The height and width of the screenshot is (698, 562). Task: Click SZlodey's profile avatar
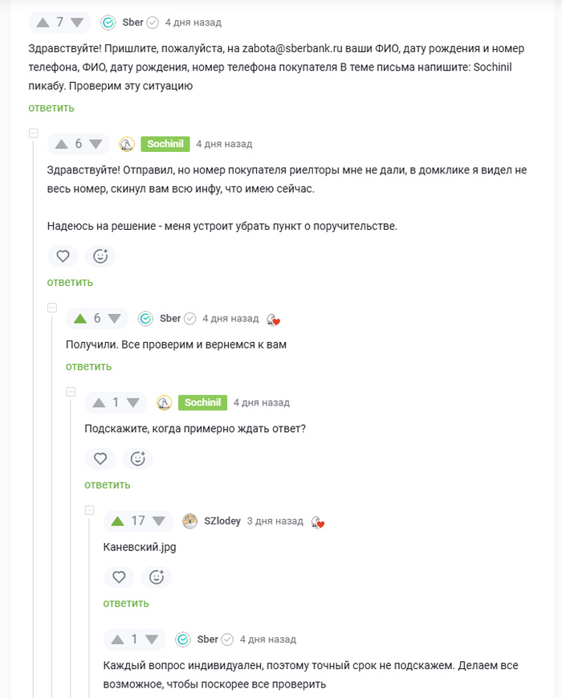[190, 520]
